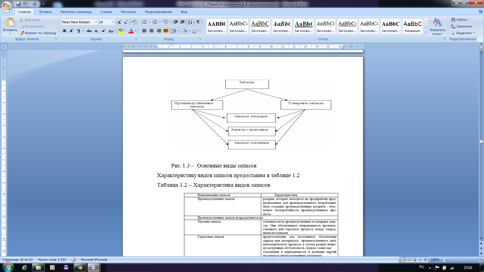Clear formatting with the eraser icon

coord(134,22)
